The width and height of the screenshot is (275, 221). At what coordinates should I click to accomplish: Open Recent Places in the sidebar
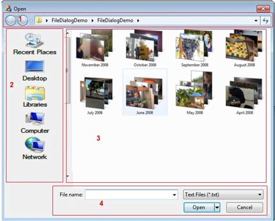click(x=35, y=44)
